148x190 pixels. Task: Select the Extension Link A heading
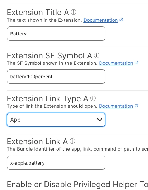[x=37, y=141]
